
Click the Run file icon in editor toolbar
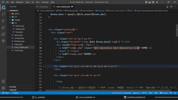tap(167, 7)
